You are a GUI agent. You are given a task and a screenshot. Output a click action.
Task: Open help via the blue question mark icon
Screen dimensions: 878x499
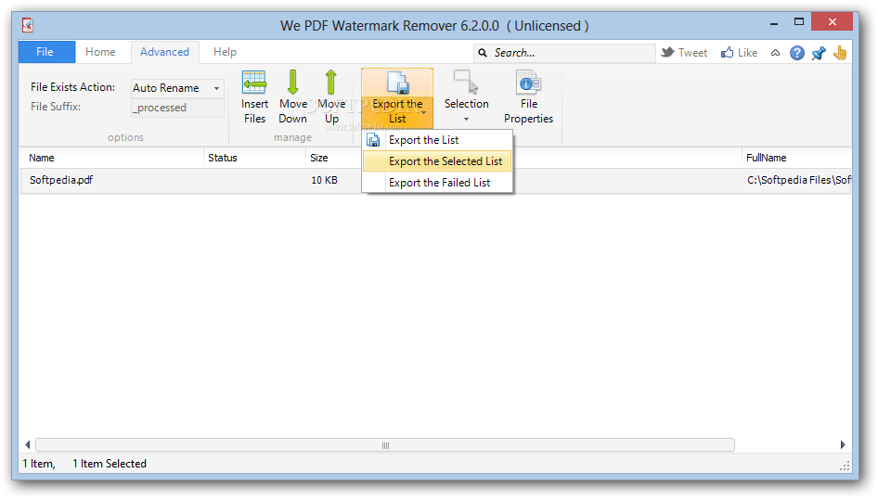[x=797, y=53]
